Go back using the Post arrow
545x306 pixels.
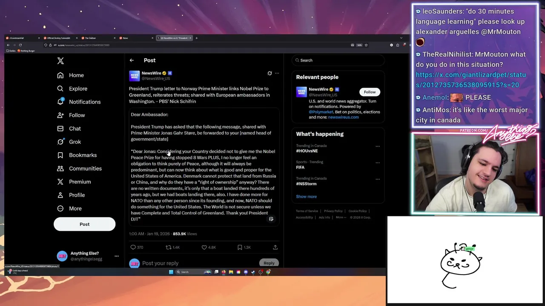(x=132, y=60)
